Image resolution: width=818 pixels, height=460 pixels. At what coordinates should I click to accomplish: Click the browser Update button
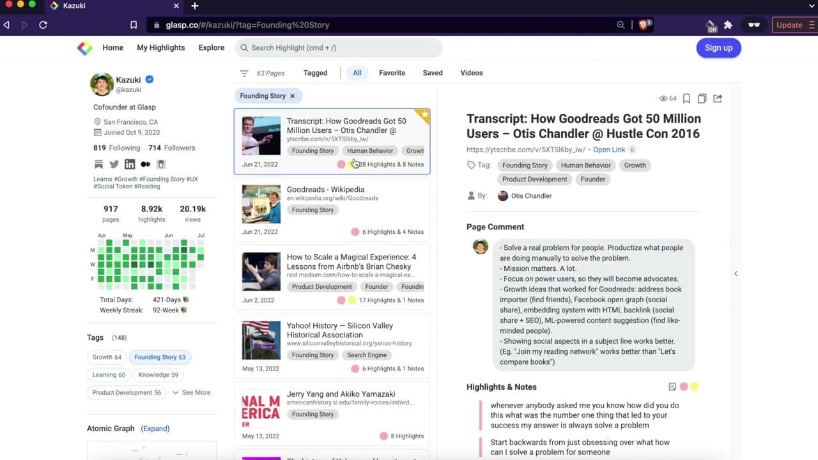794,25
